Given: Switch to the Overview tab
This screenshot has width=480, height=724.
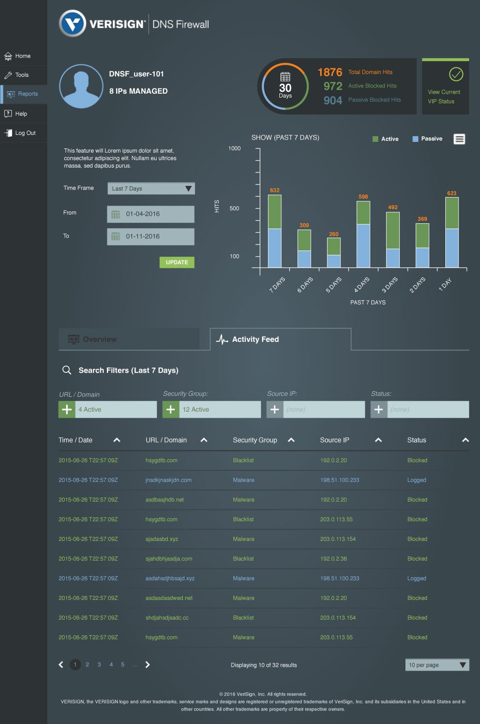Looking at the screenshot, I should click(129, 339).
